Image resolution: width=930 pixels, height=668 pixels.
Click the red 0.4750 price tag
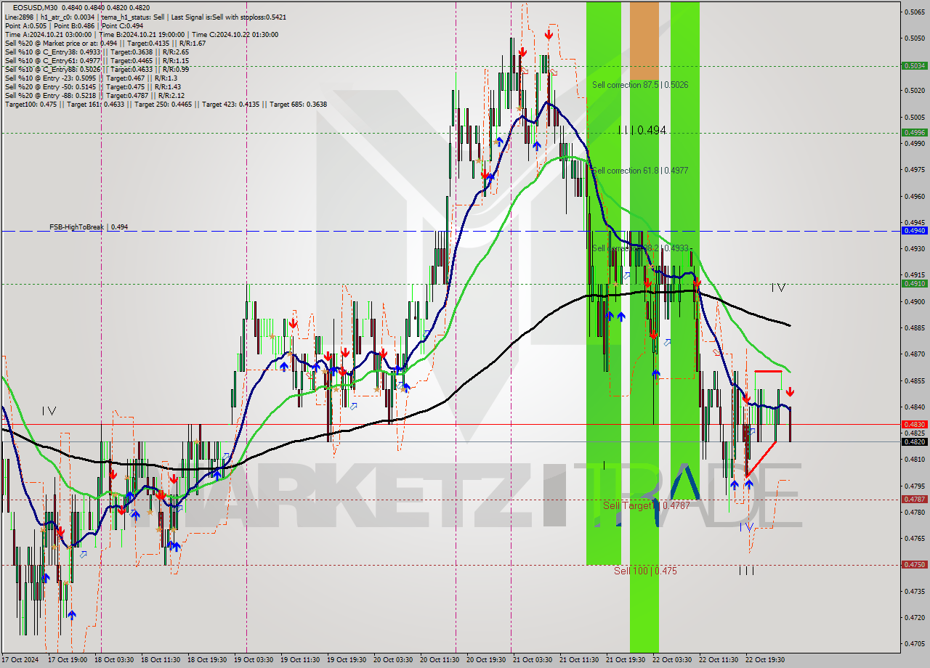914,564
